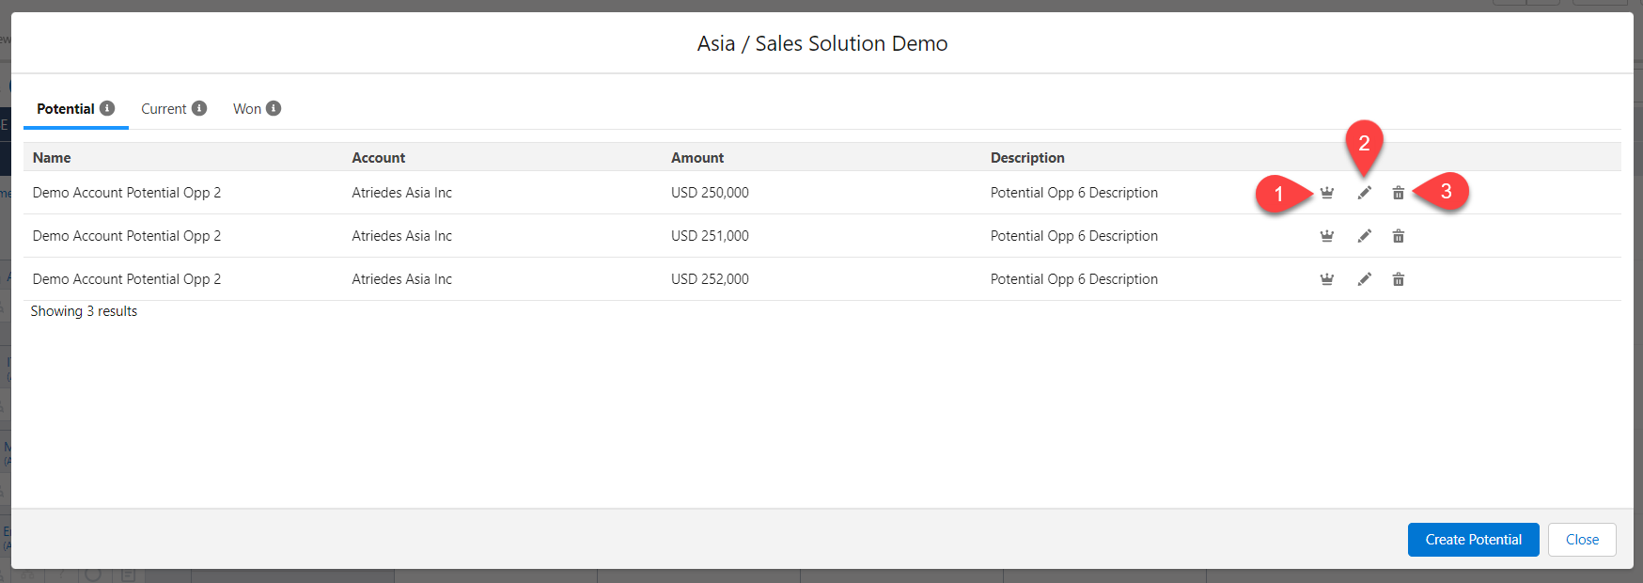Delete the USD 251,000 opportunity row

pos(1398,236)
